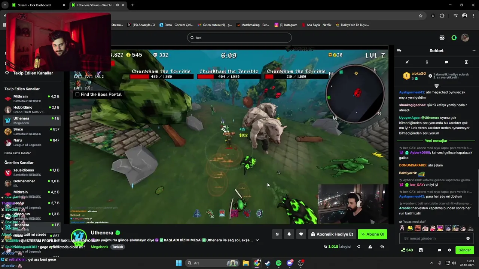This screenshot has width=479, height=269.
Task: Bookmark this page with star icon
Action: [421, 16]
